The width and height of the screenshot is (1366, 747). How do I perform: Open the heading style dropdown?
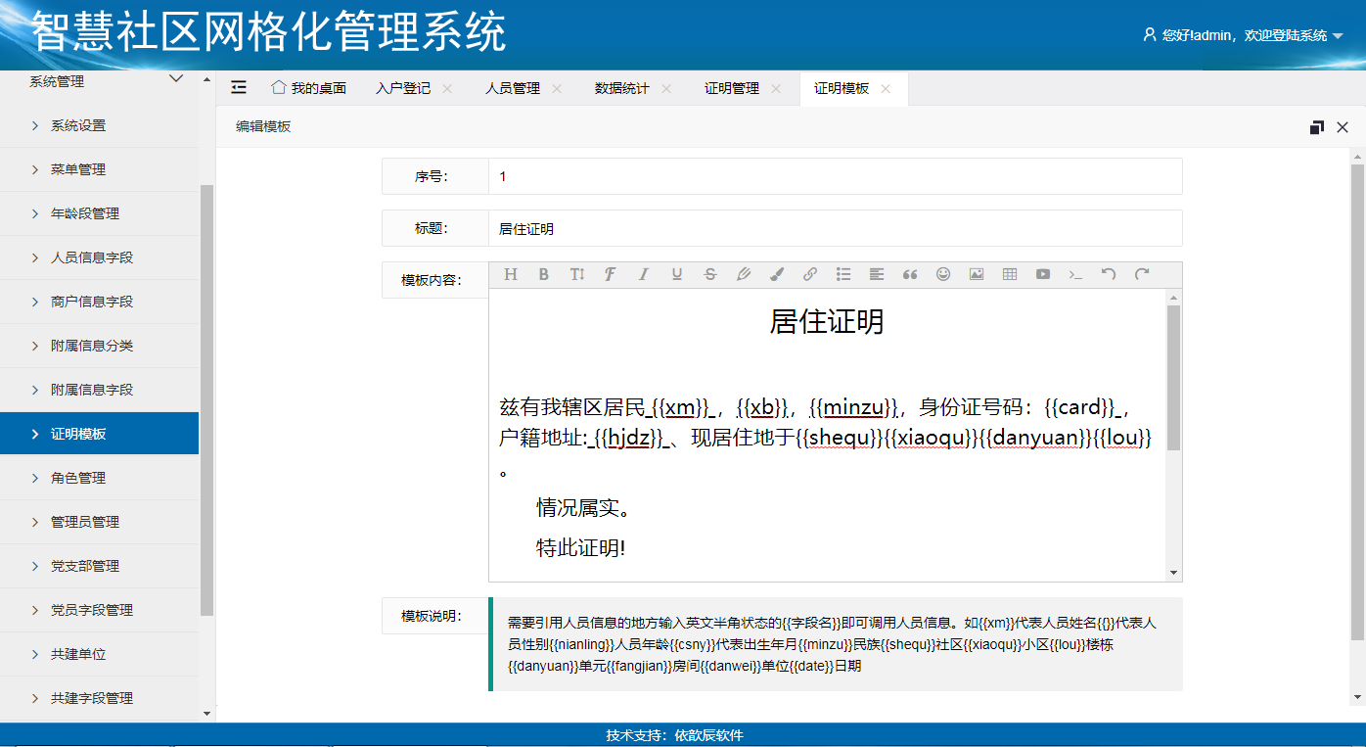(x=510, y=275)
